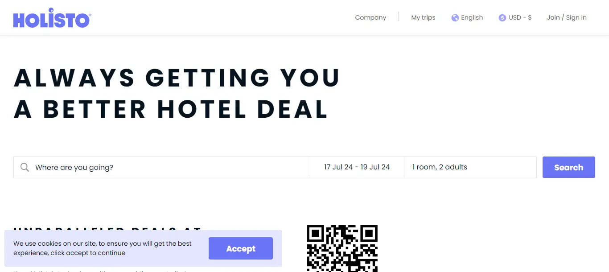Click the Join / Sign in link
The width and height of the screenshot is (609, 272).
pyautogui.click(x=567, y=17)
